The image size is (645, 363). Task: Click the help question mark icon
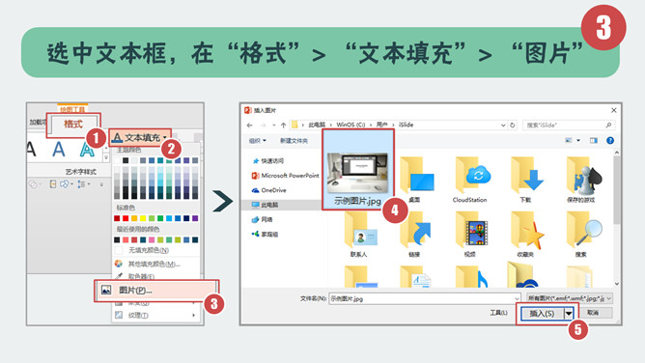point(610,141)
